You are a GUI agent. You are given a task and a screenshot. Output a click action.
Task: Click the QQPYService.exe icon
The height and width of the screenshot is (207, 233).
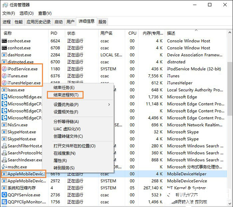coord(4,195)
